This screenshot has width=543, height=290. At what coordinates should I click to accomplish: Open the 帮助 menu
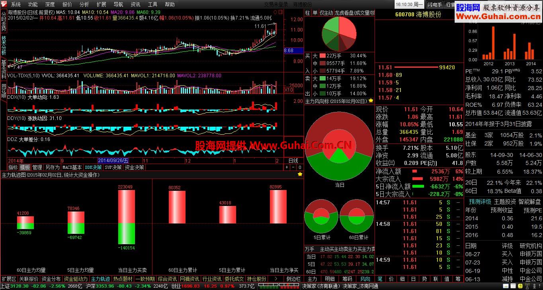pyautogui.click(x=170, y=4)
